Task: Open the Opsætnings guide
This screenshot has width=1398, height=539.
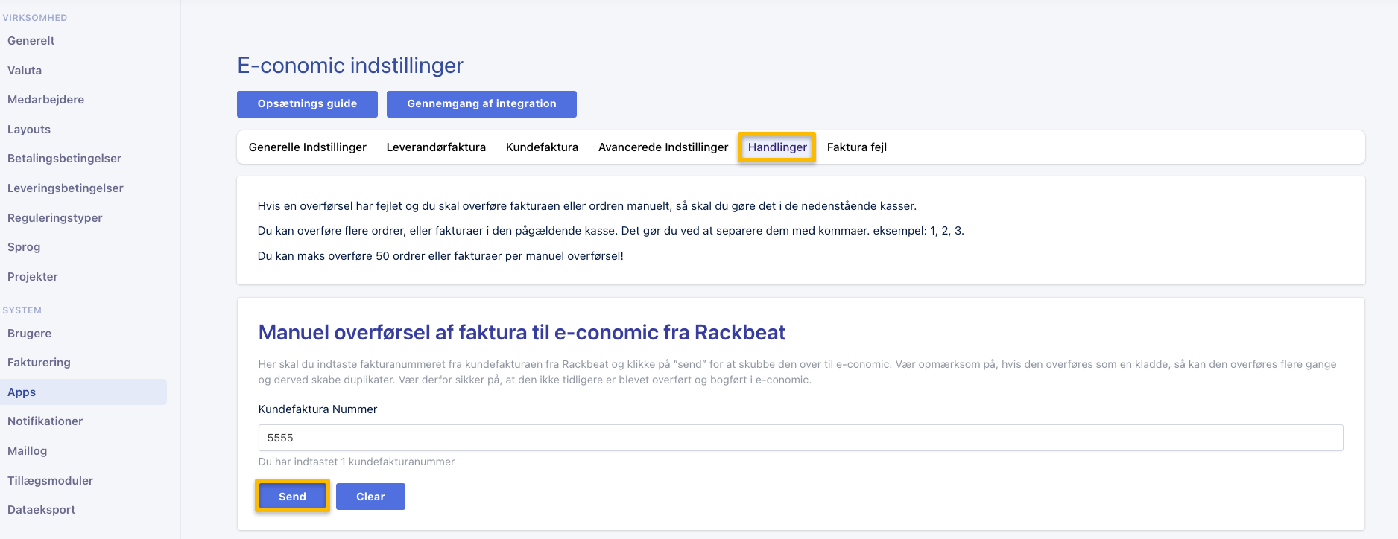Action: point(307,104)
